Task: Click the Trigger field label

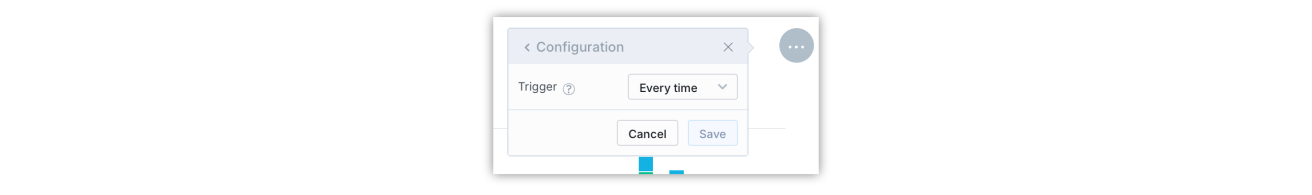Action: (x=537, y=86)
